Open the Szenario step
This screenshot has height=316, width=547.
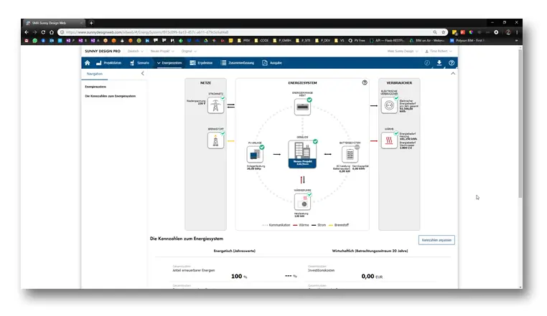(x=139, y=63)
